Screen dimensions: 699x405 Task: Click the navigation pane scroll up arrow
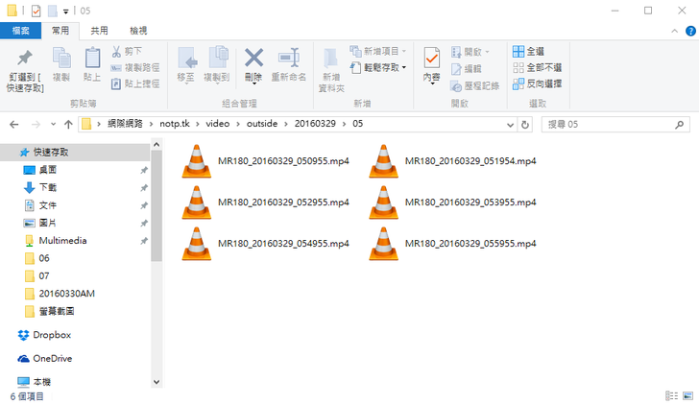click(157, 144)
